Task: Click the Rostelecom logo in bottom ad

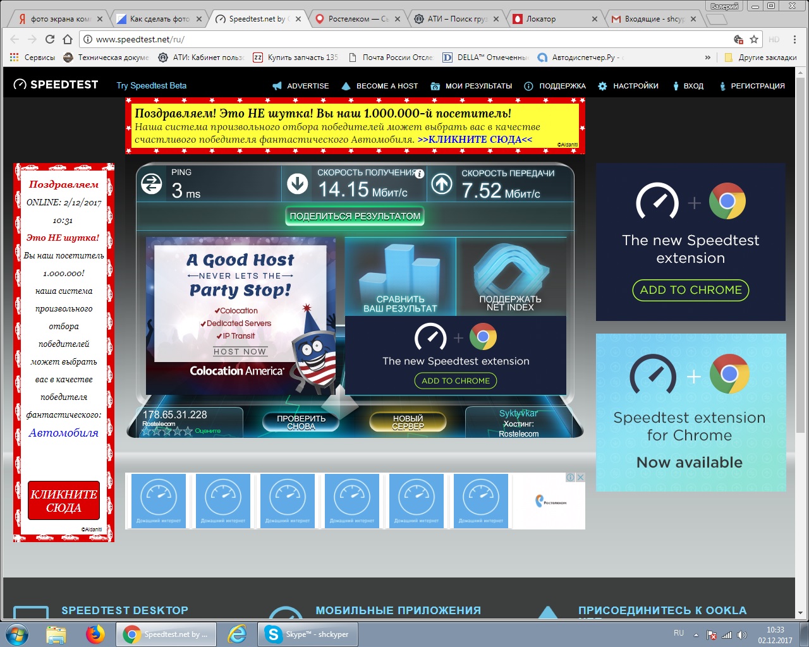Action: point(550,501)
